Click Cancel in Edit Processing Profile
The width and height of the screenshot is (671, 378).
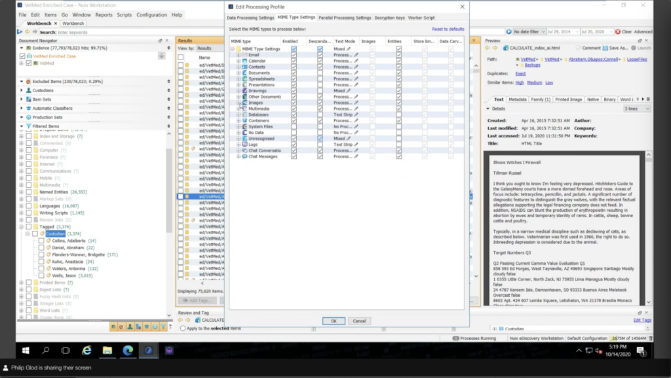[359, 320]
